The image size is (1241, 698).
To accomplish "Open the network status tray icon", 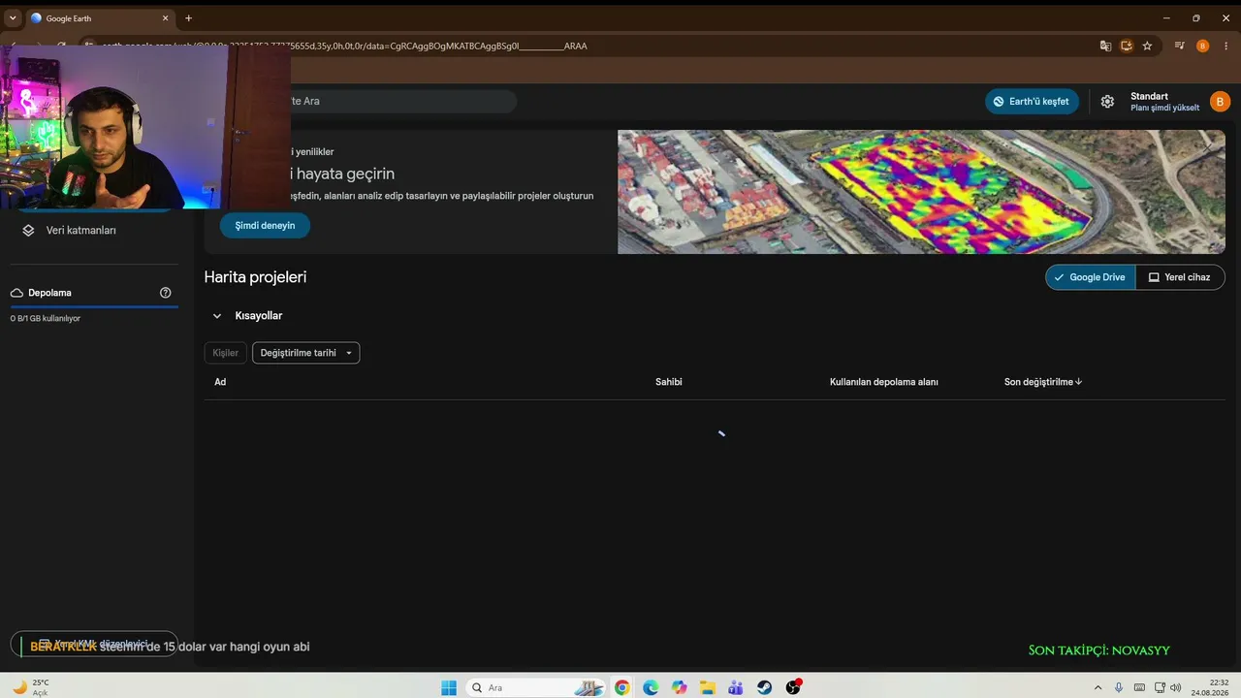I will 1160,687.
